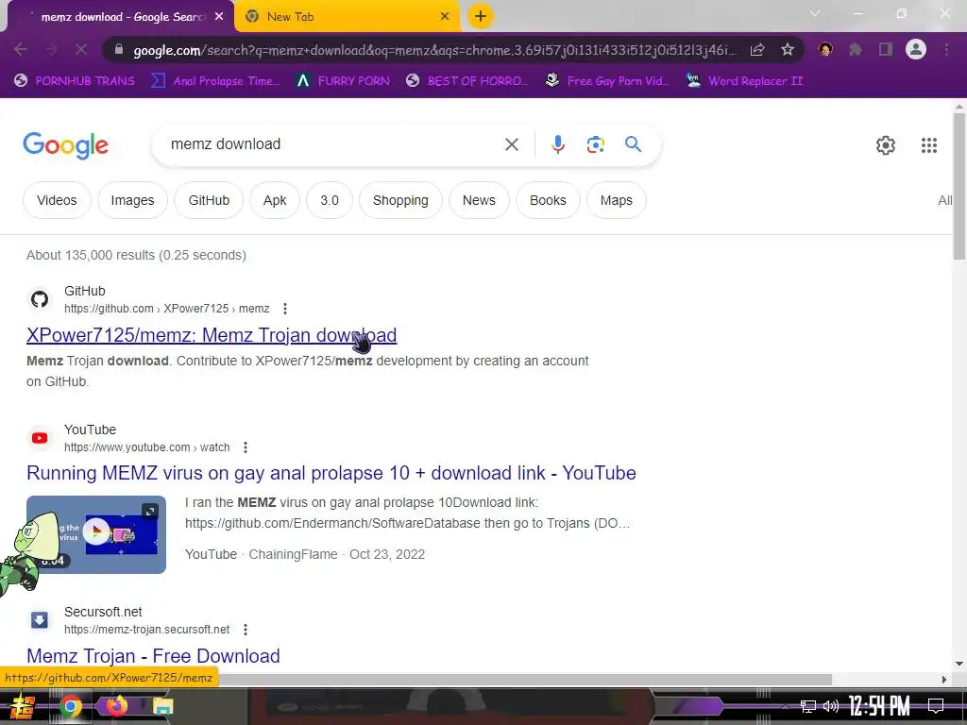
Task: Open a new tab with plus button
Action: coord(481,17)
